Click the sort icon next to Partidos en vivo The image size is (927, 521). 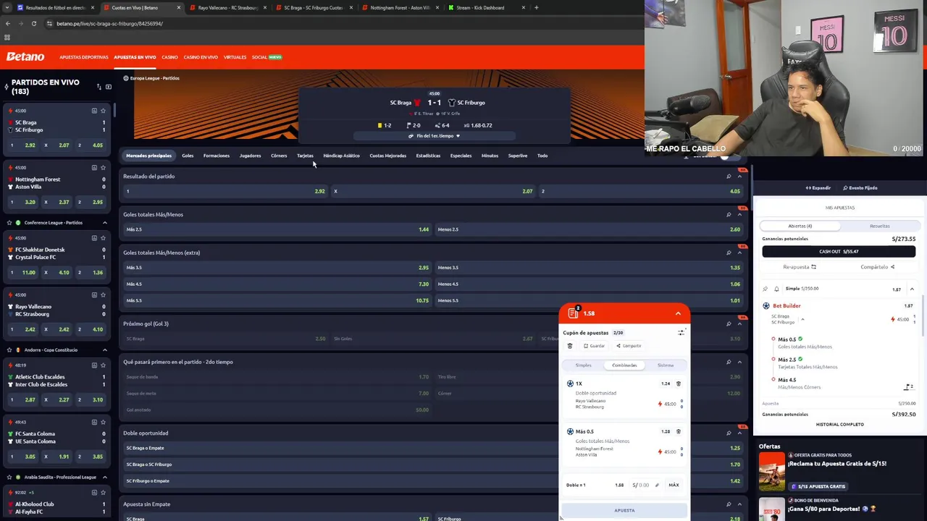(98, 87)
